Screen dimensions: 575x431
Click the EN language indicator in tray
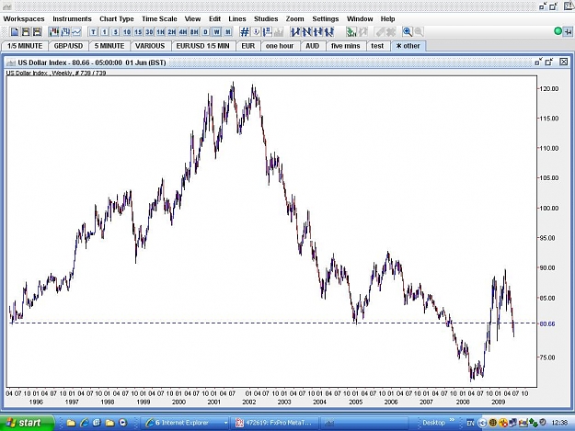click(x=470, y=424)
